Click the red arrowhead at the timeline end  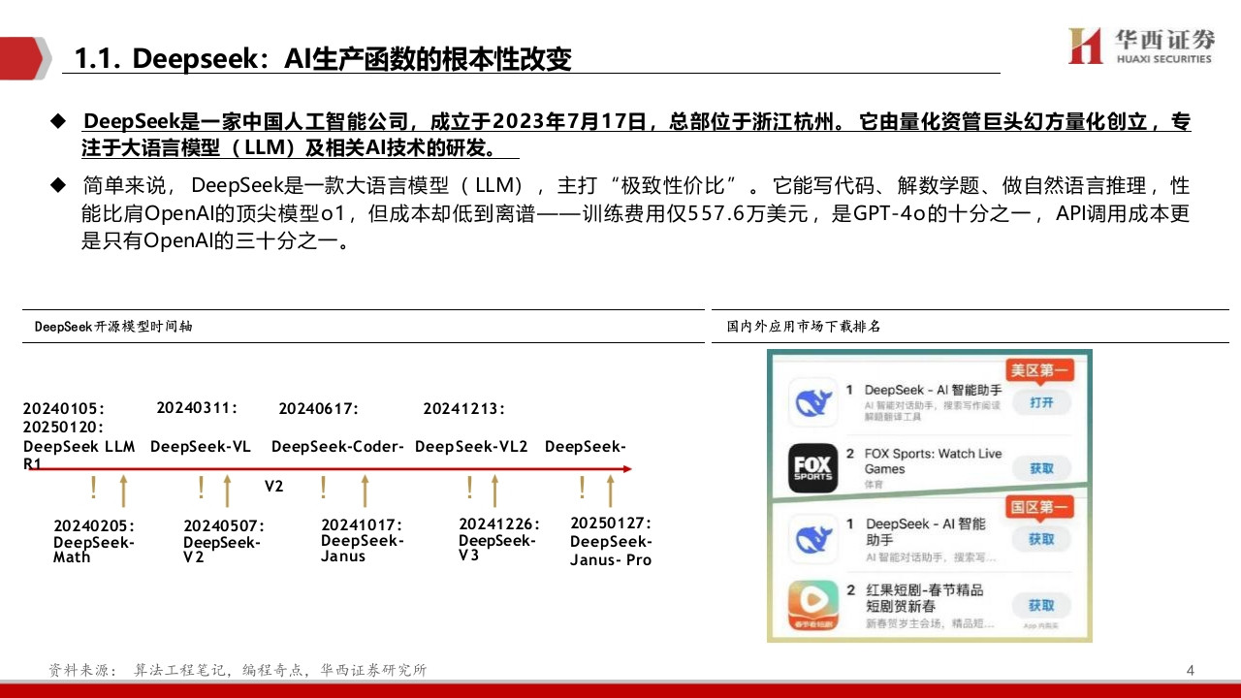pyautogui.click(x=626, y=469)
